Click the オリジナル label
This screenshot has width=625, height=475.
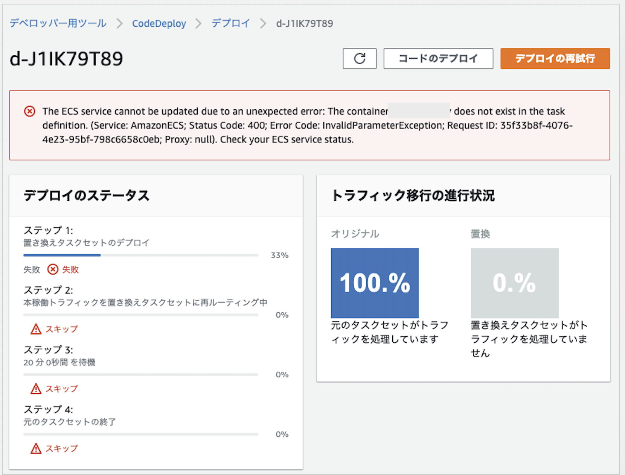pyautogui.click(x=355, y=234)
